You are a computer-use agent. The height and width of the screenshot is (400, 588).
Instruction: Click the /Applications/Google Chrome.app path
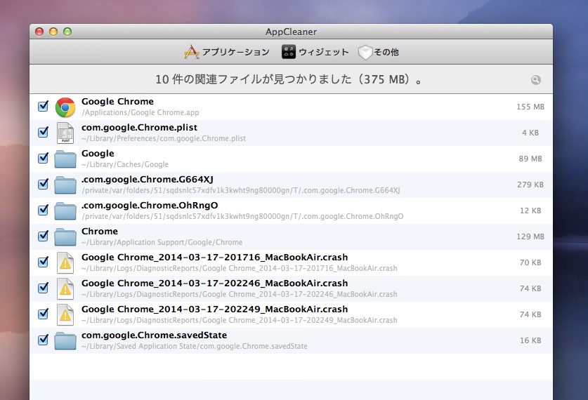[x=141, y=113]
